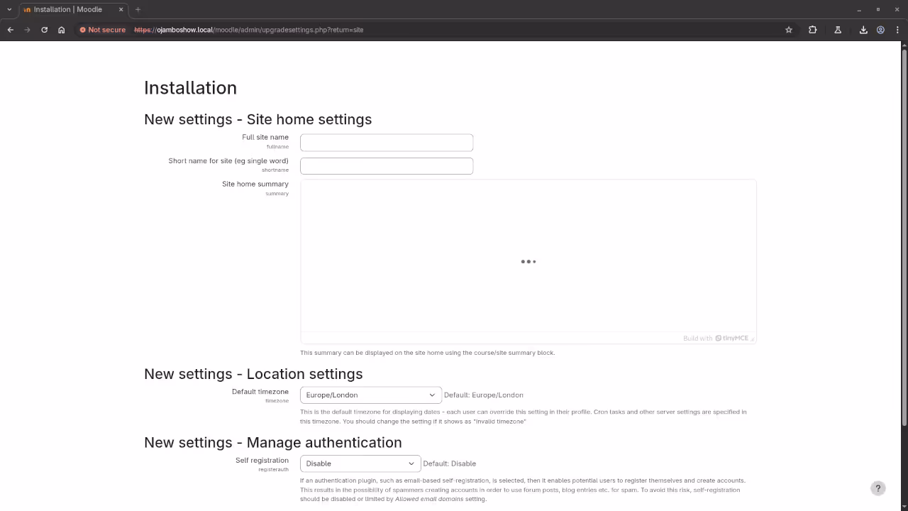This screenshot has width=908, height=511.
Task: Open the Default timezone dropdown
Action: tap(371, 395)
